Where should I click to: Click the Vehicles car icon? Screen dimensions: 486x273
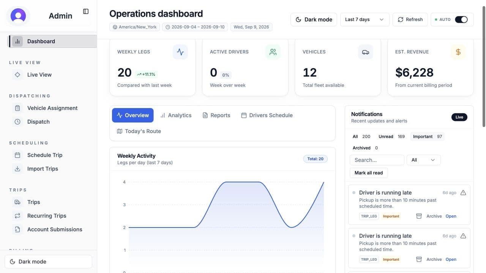[366, 52]
